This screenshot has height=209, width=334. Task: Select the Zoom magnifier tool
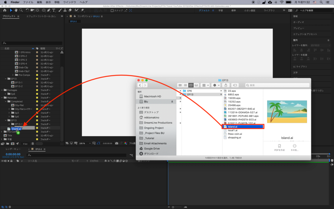(22, 10)
